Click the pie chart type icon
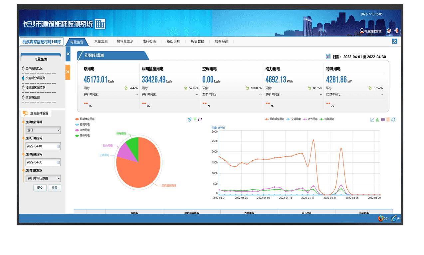Image resolution: width=424 pixels, height=255 pixels. click(189, 120)
